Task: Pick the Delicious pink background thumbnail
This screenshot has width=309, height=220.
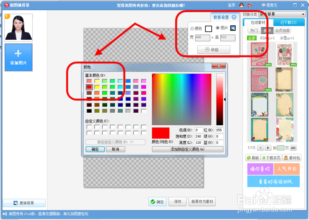Action: pyautogui.click(x=259, y=80)
